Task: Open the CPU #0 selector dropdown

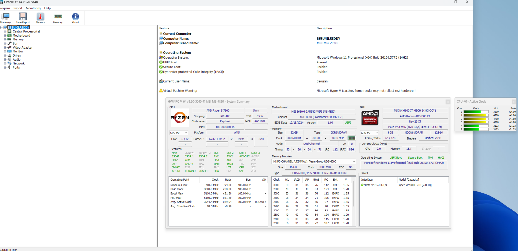Action: [179, 133]
